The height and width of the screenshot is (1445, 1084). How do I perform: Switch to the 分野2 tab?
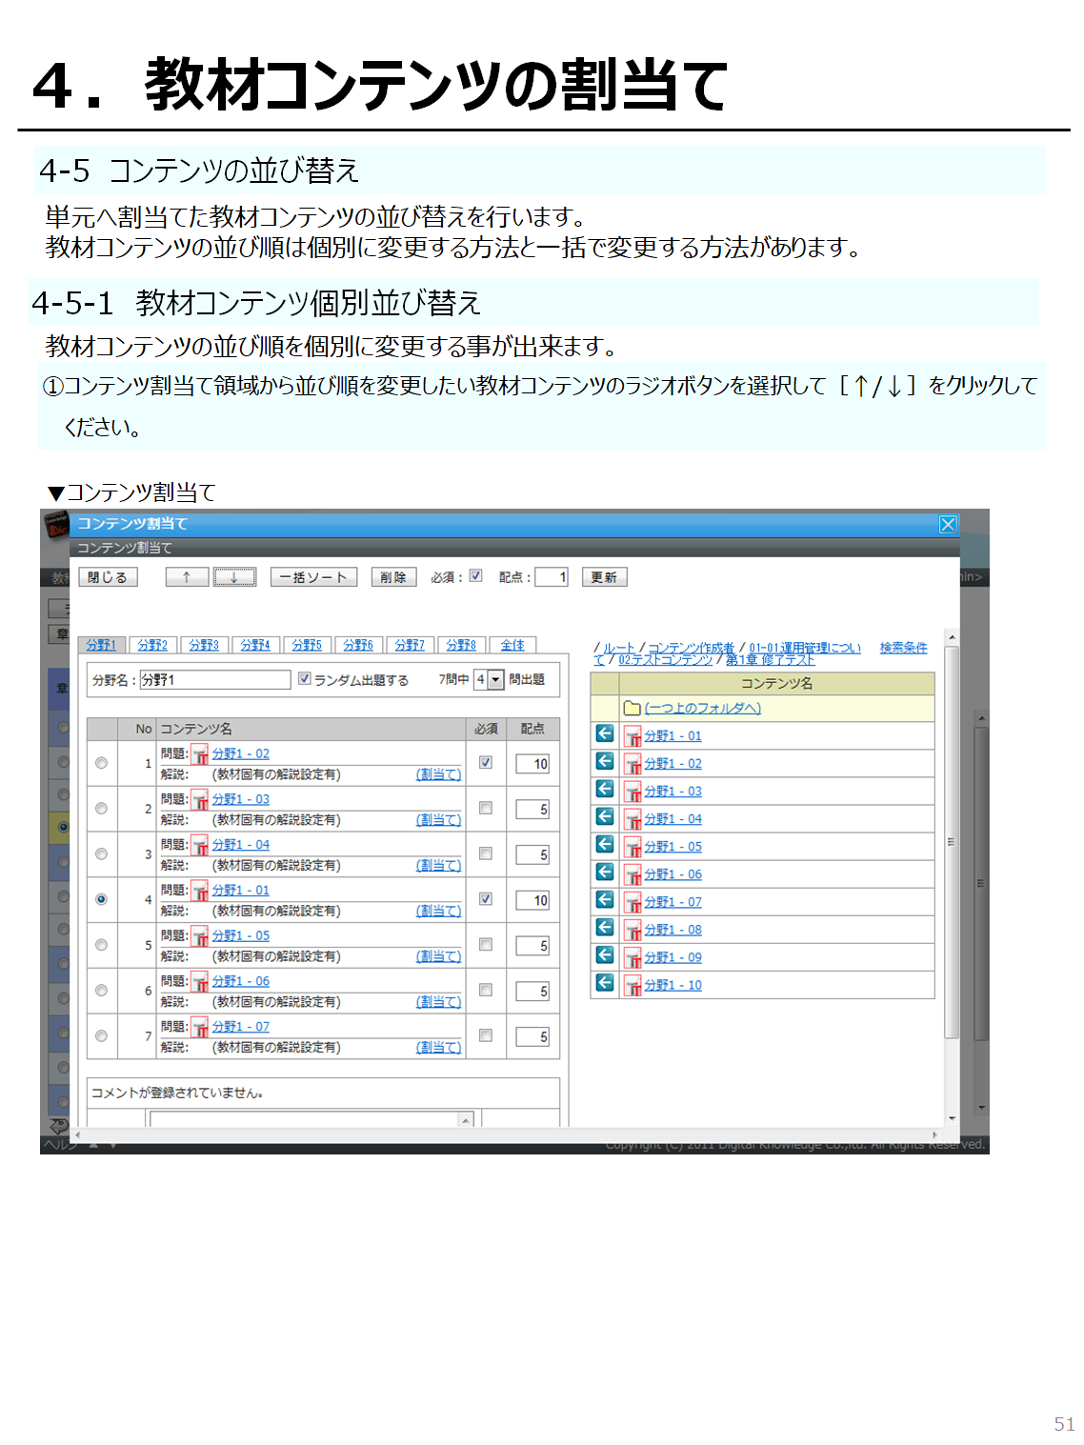[x=152, y=645]
